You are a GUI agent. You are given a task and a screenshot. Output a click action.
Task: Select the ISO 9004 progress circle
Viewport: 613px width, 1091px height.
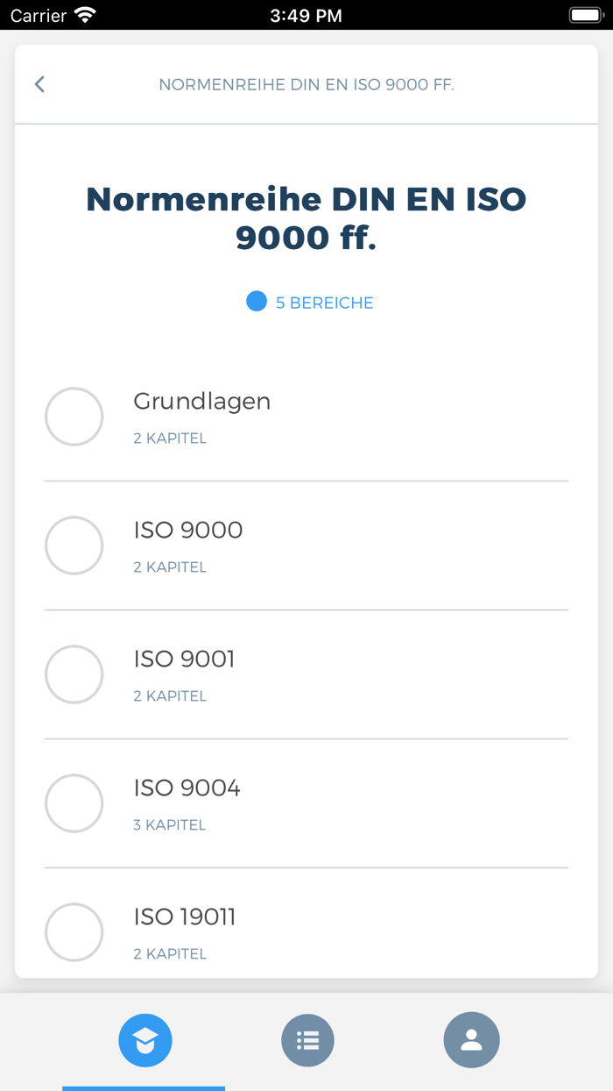tap(74, 803)
